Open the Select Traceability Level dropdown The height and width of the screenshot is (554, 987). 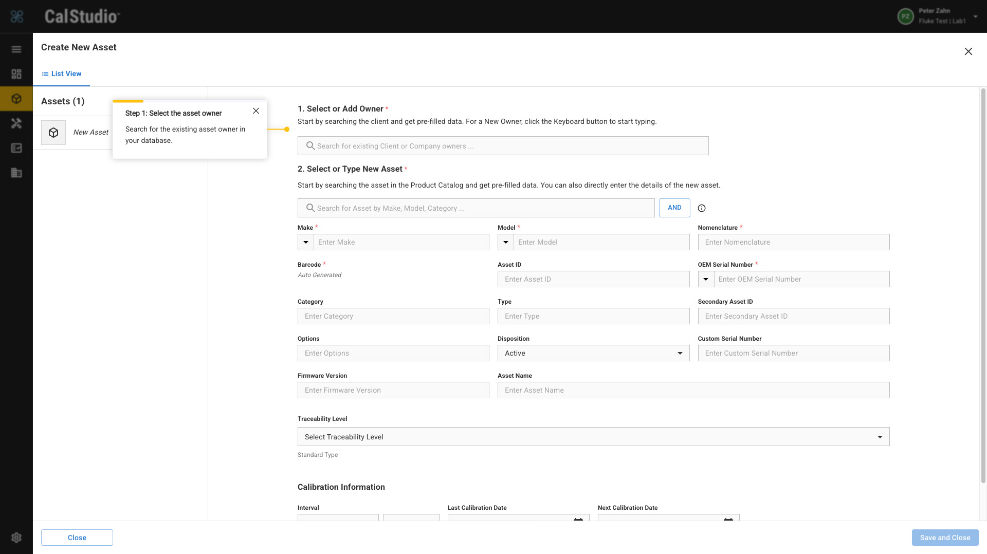point(593,437)
